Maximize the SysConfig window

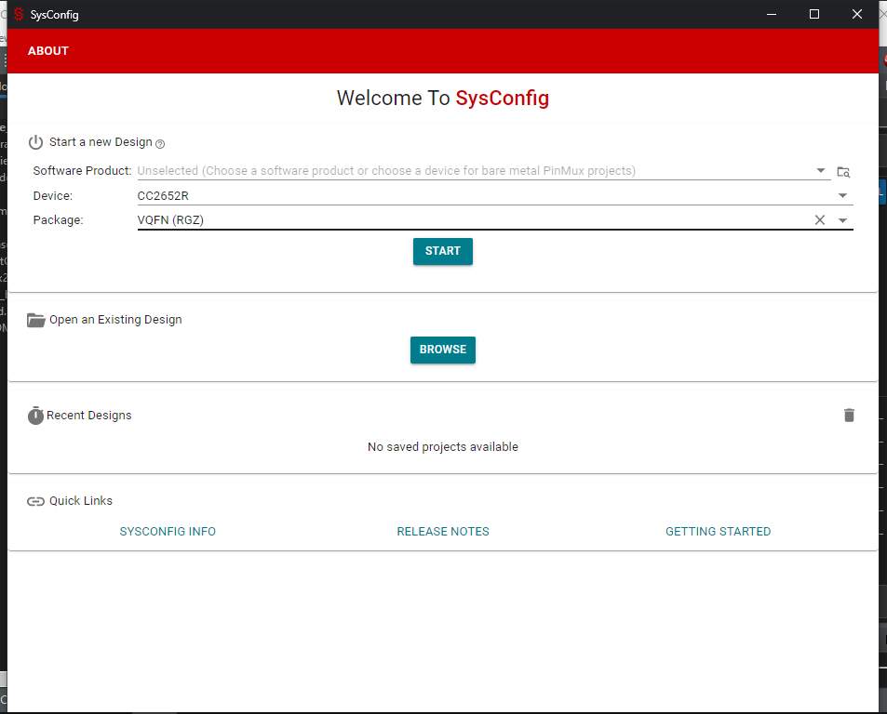tap(814, 14)
